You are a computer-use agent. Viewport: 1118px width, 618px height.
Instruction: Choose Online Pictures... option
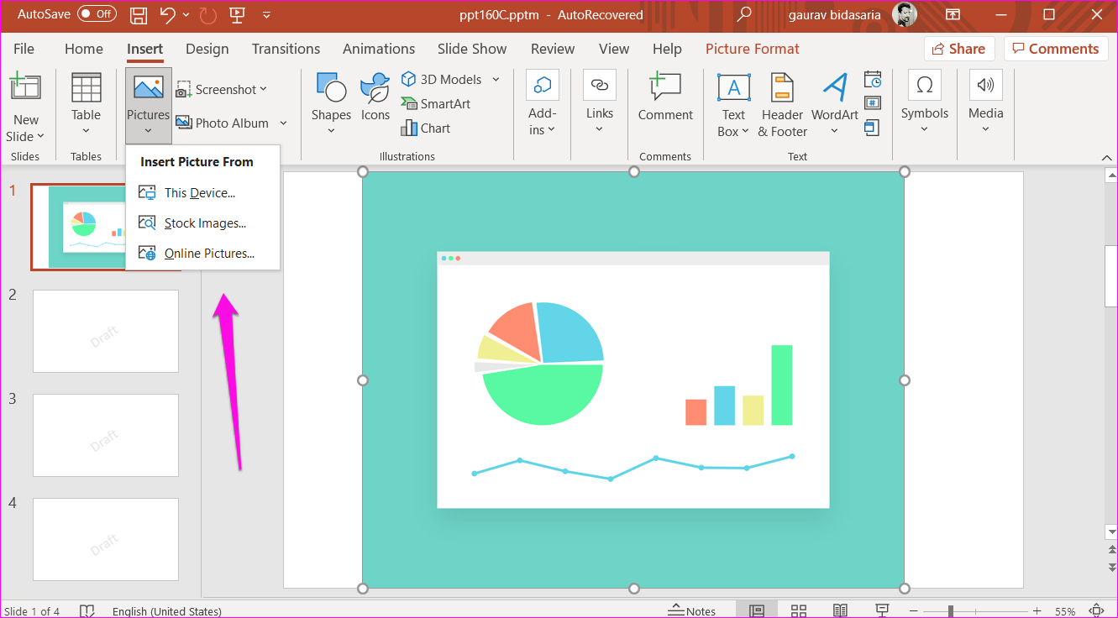pos(202,253)
